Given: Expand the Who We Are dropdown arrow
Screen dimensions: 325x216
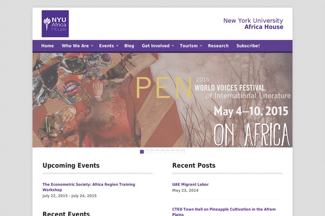Looking at the screenshot, I should click(92, 46).
